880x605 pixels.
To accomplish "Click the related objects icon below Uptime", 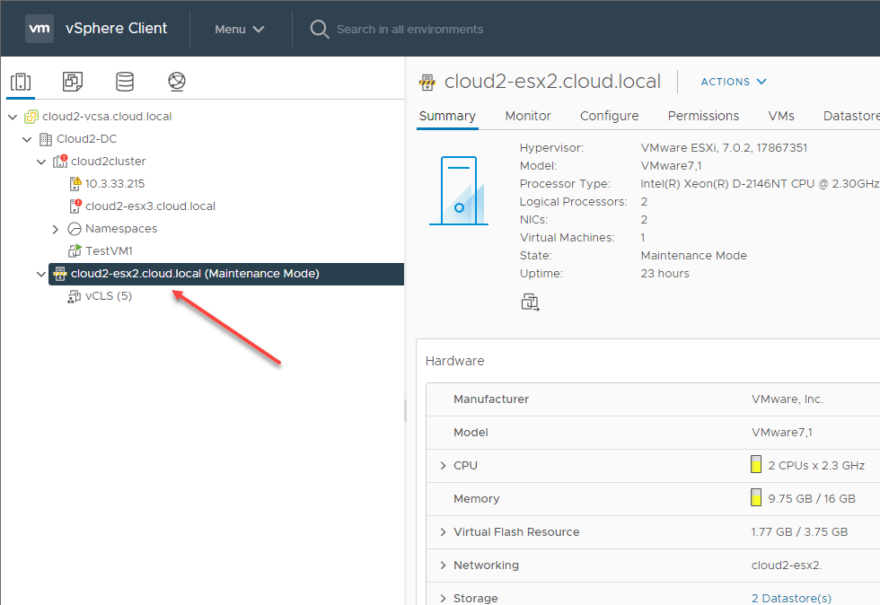I will click(530, 302).
